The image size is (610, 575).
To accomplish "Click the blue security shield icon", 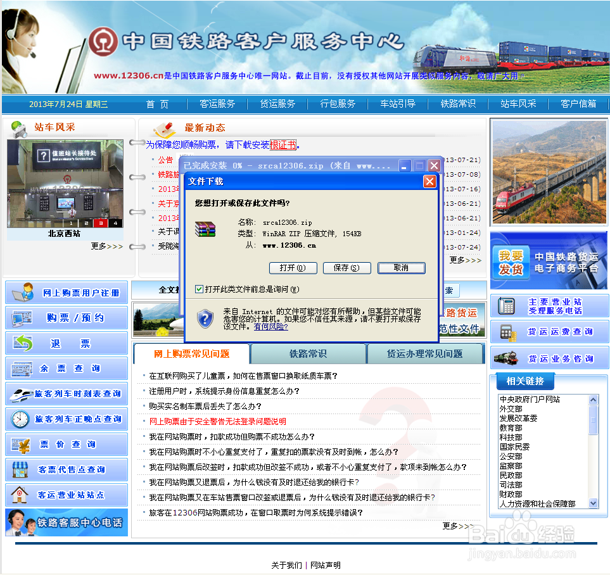I will coord(205,319).
